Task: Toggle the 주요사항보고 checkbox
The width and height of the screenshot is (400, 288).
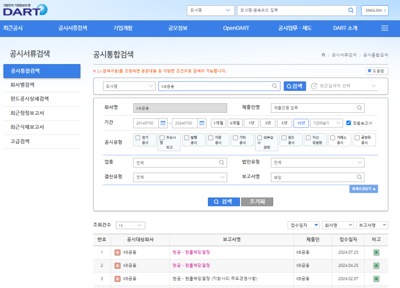Action: coord(162,138)
